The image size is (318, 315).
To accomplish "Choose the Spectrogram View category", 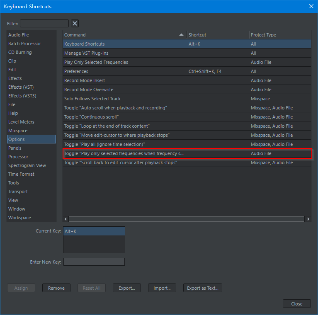I will click(x=27, y=165).
